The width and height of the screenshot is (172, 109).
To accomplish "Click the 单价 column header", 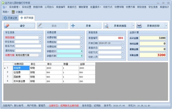I will pyautogui.click(x=54, y=64).
